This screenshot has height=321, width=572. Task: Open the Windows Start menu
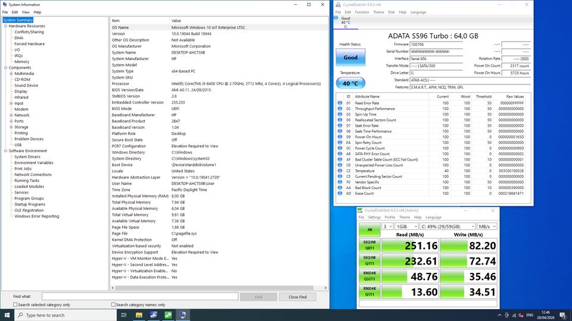[x=7, y=315]
